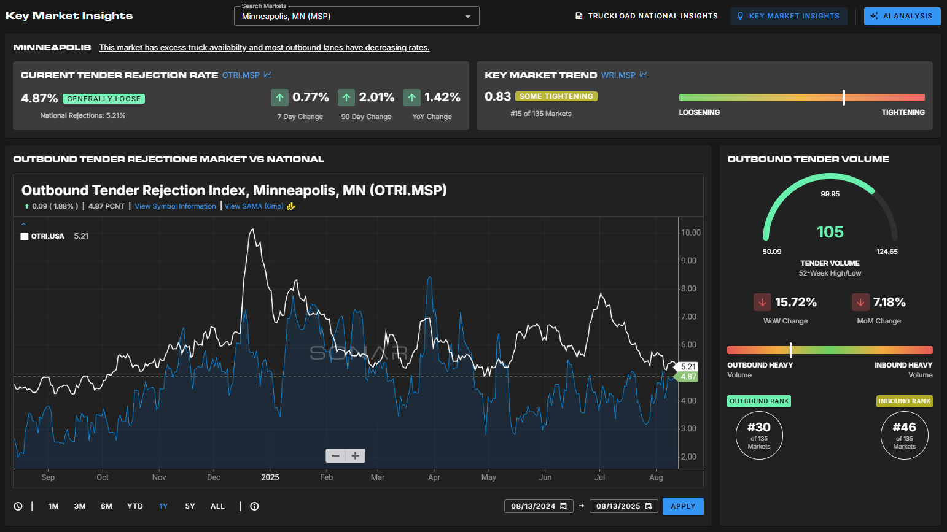Image resolution: width=947 pixels, height=532 pixels.
Task: Open the View Symbol Information link
Action: (x=175, y=206)
